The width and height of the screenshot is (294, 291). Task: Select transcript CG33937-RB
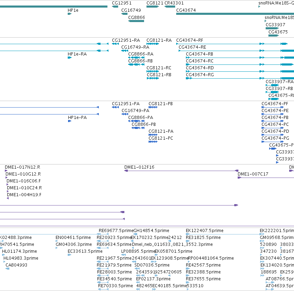pyautogui.click(x=272, y=92)
